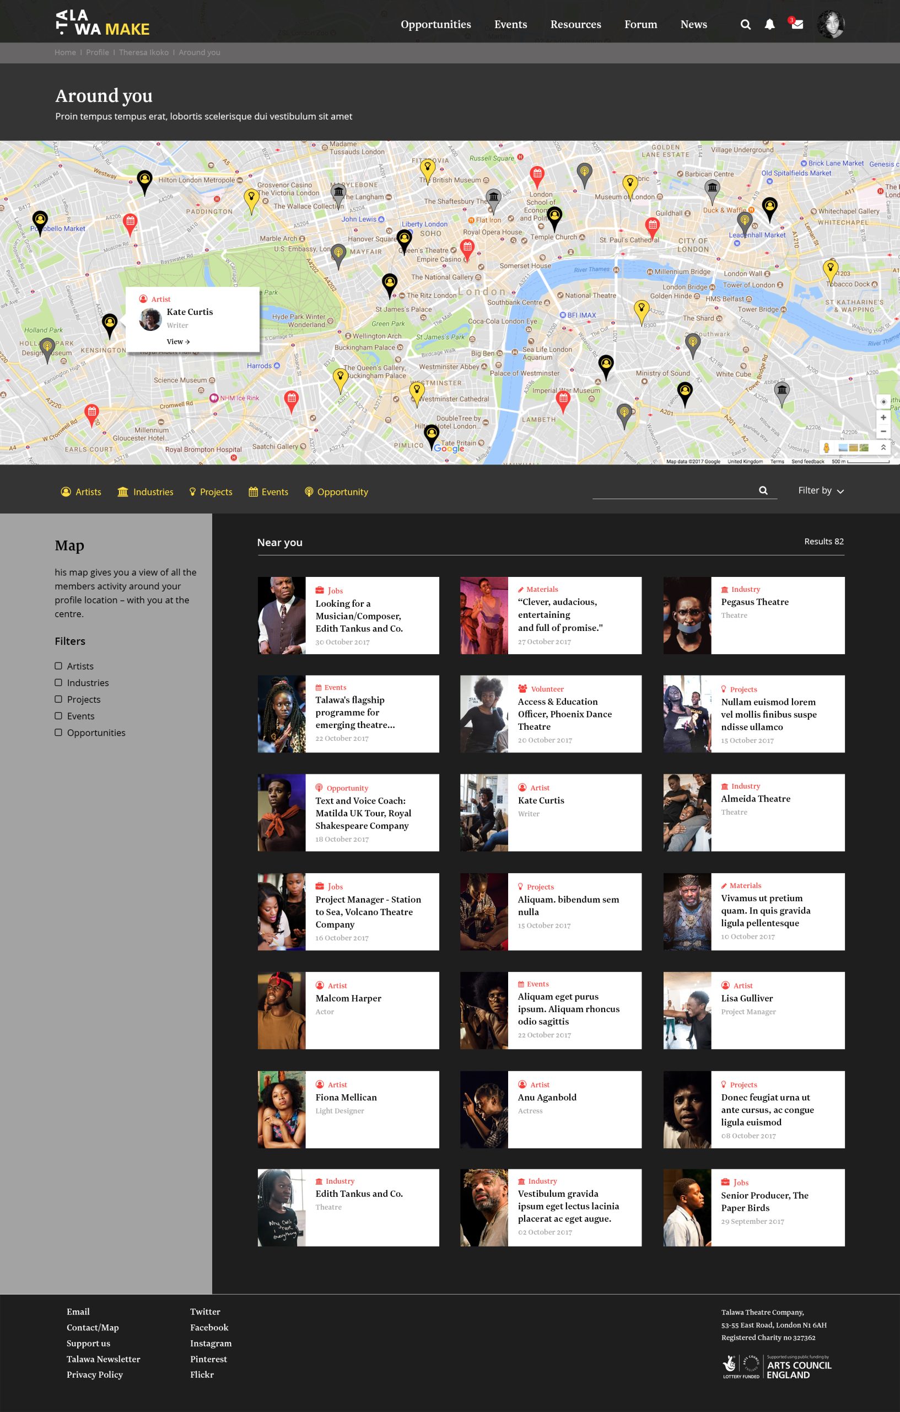Open the Filter by dropdown
This screenshot has width=900, height=1412.
point(821,490)
